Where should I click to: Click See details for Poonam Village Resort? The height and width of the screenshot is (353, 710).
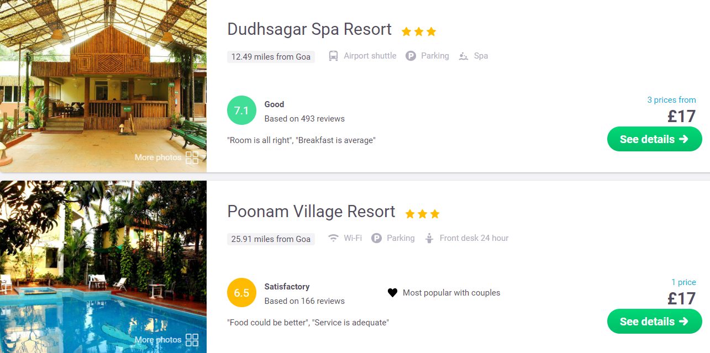coord(655,322)
